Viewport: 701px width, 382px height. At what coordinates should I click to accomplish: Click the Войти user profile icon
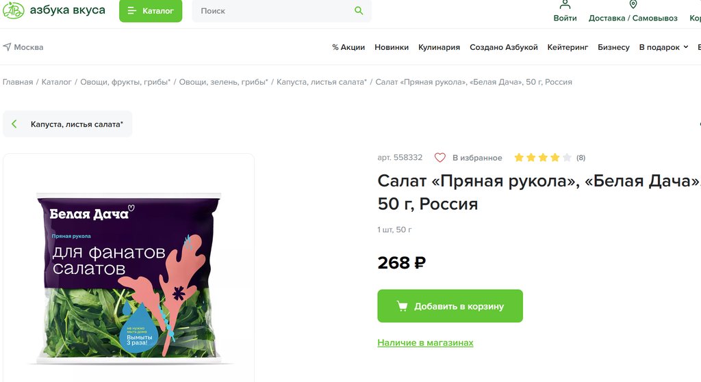click(565, 4)
